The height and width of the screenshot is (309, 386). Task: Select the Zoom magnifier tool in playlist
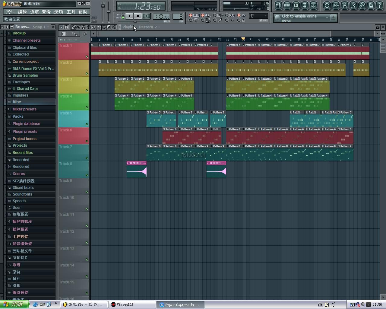[109, 27]
